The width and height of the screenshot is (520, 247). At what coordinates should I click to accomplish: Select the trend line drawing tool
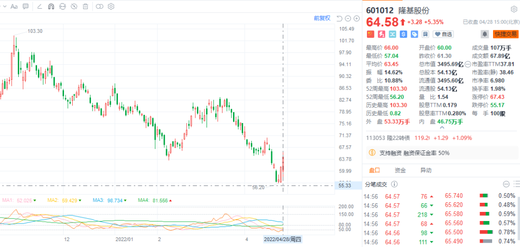coord(39,6)
